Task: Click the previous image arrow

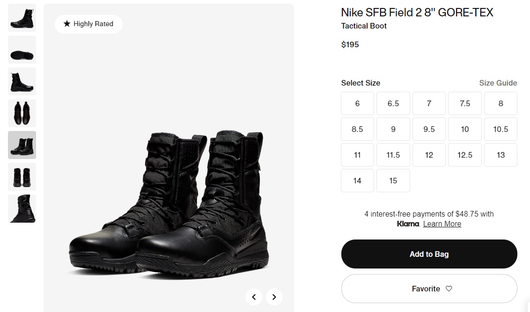Action: click(254, 297)
